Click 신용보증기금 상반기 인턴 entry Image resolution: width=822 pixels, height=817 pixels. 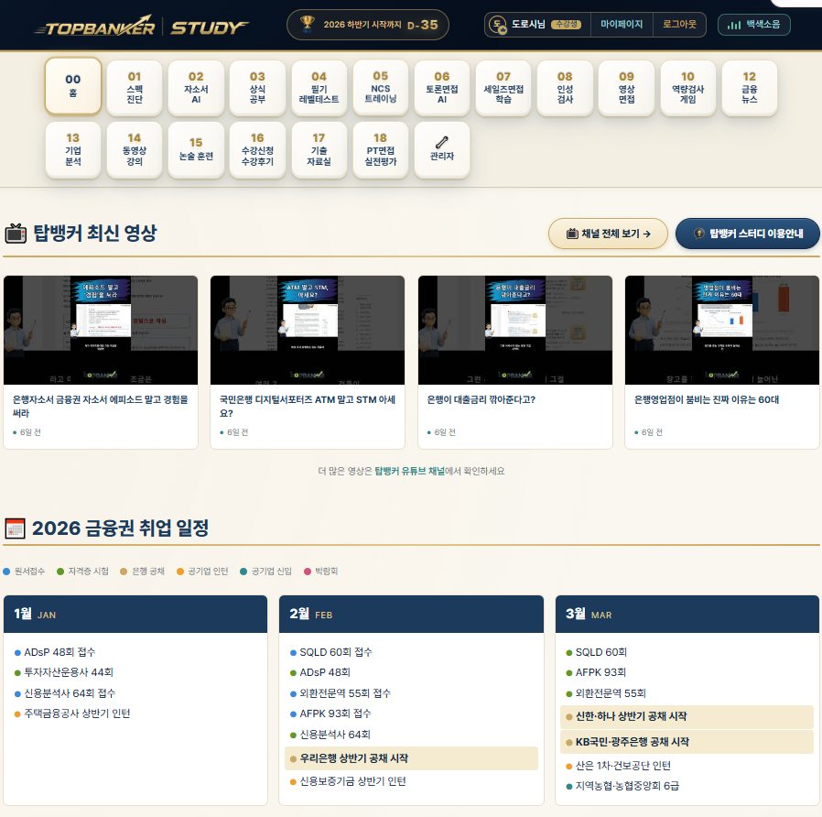pos(352,781)
